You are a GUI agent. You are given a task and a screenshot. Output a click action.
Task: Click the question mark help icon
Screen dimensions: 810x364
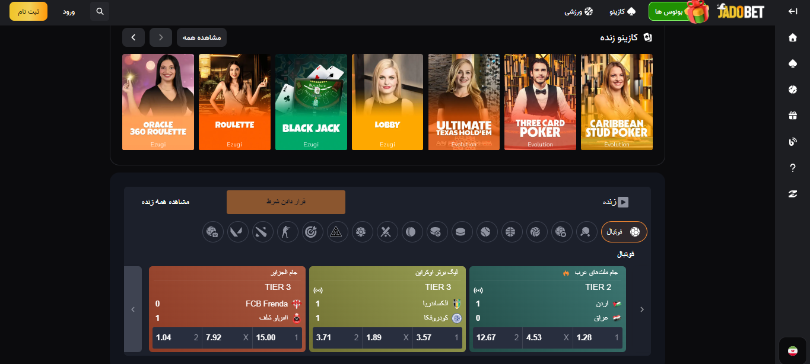tap(792, 168)
